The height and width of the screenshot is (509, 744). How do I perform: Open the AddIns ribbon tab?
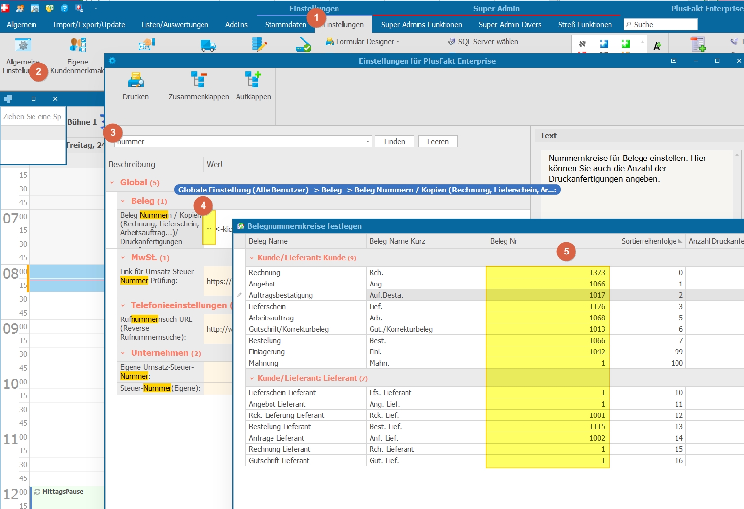pos(237,25)
